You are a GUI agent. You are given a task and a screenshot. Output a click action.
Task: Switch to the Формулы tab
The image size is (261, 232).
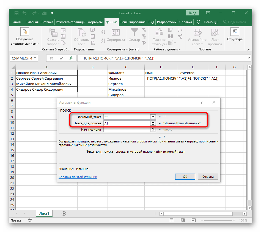pyautogui.click(x=95, y=22)
